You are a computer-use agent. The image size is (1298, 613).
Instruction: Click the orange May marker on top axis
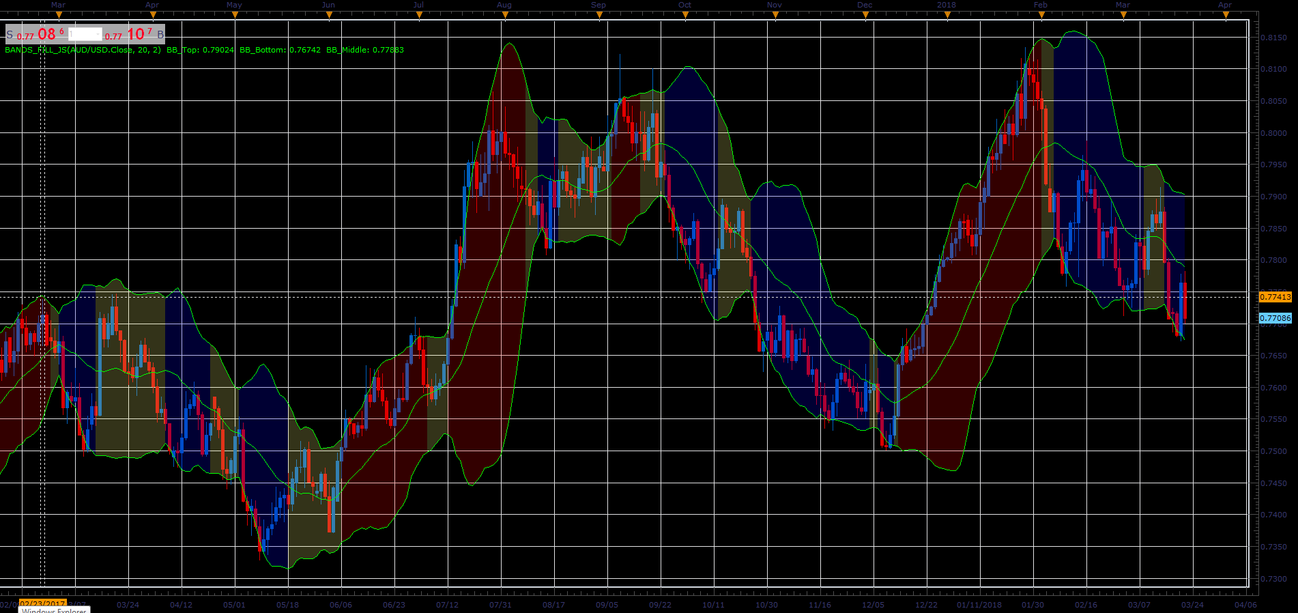click(x=235, y=15)
